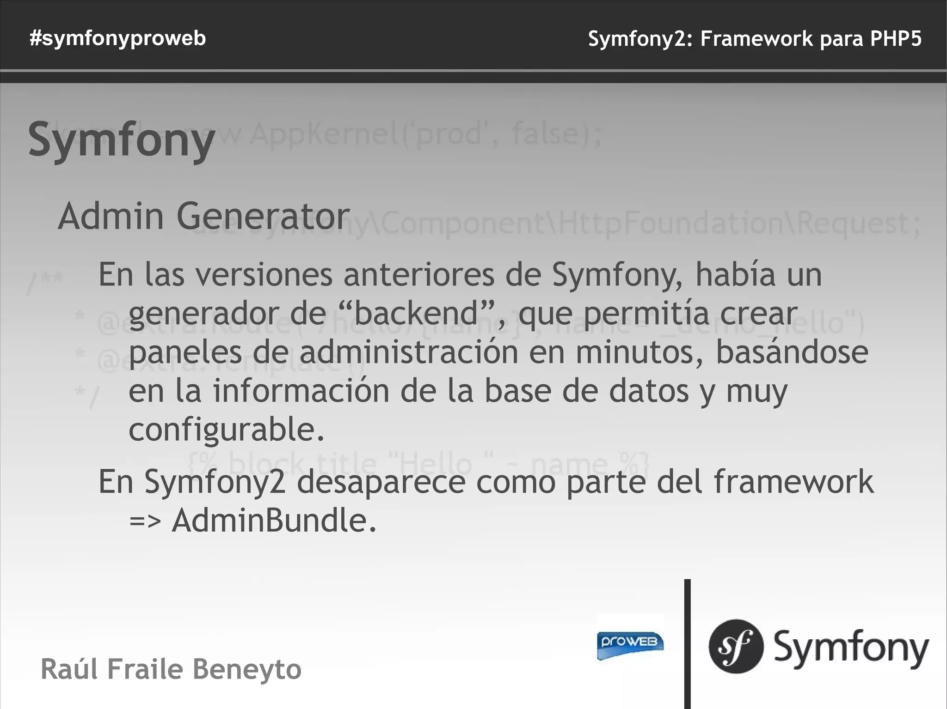Click the word AdminBundle in last line
This screenshot has width=947, height=709.
click(275, 521)
